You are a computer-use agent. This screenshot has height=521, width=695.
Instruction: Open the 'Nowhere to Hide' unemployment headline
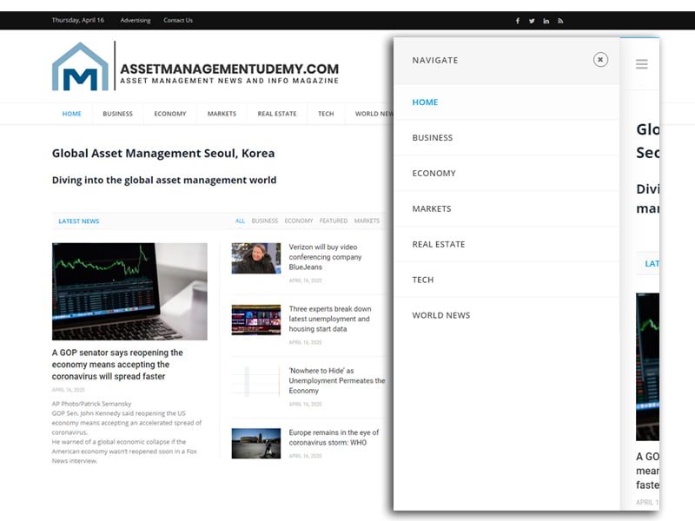click(x=336, y=380)
